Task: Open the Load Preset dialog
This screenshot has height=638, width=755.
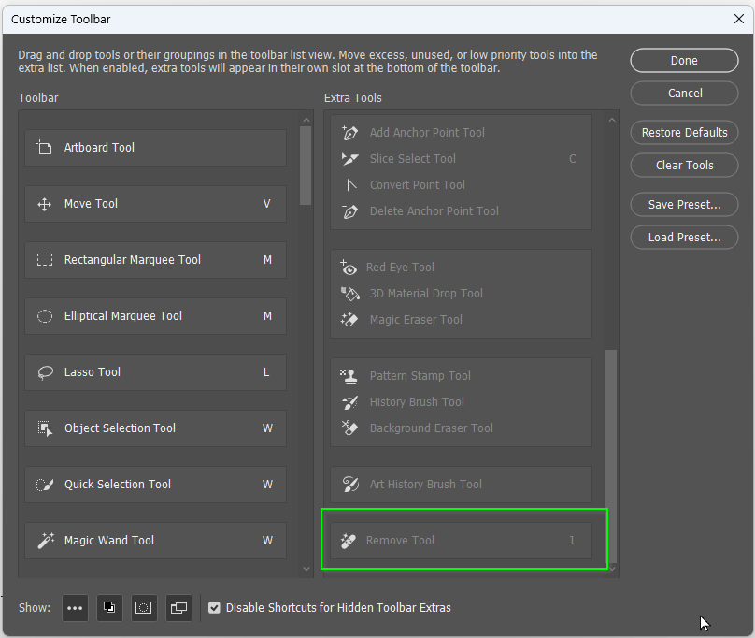Action: coord(683,237)
